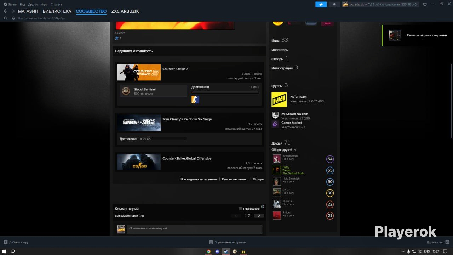453x255 pixels.
Task: Click shizuna's friend avatar
Action: pyautogui.click(x=276, y=204)
